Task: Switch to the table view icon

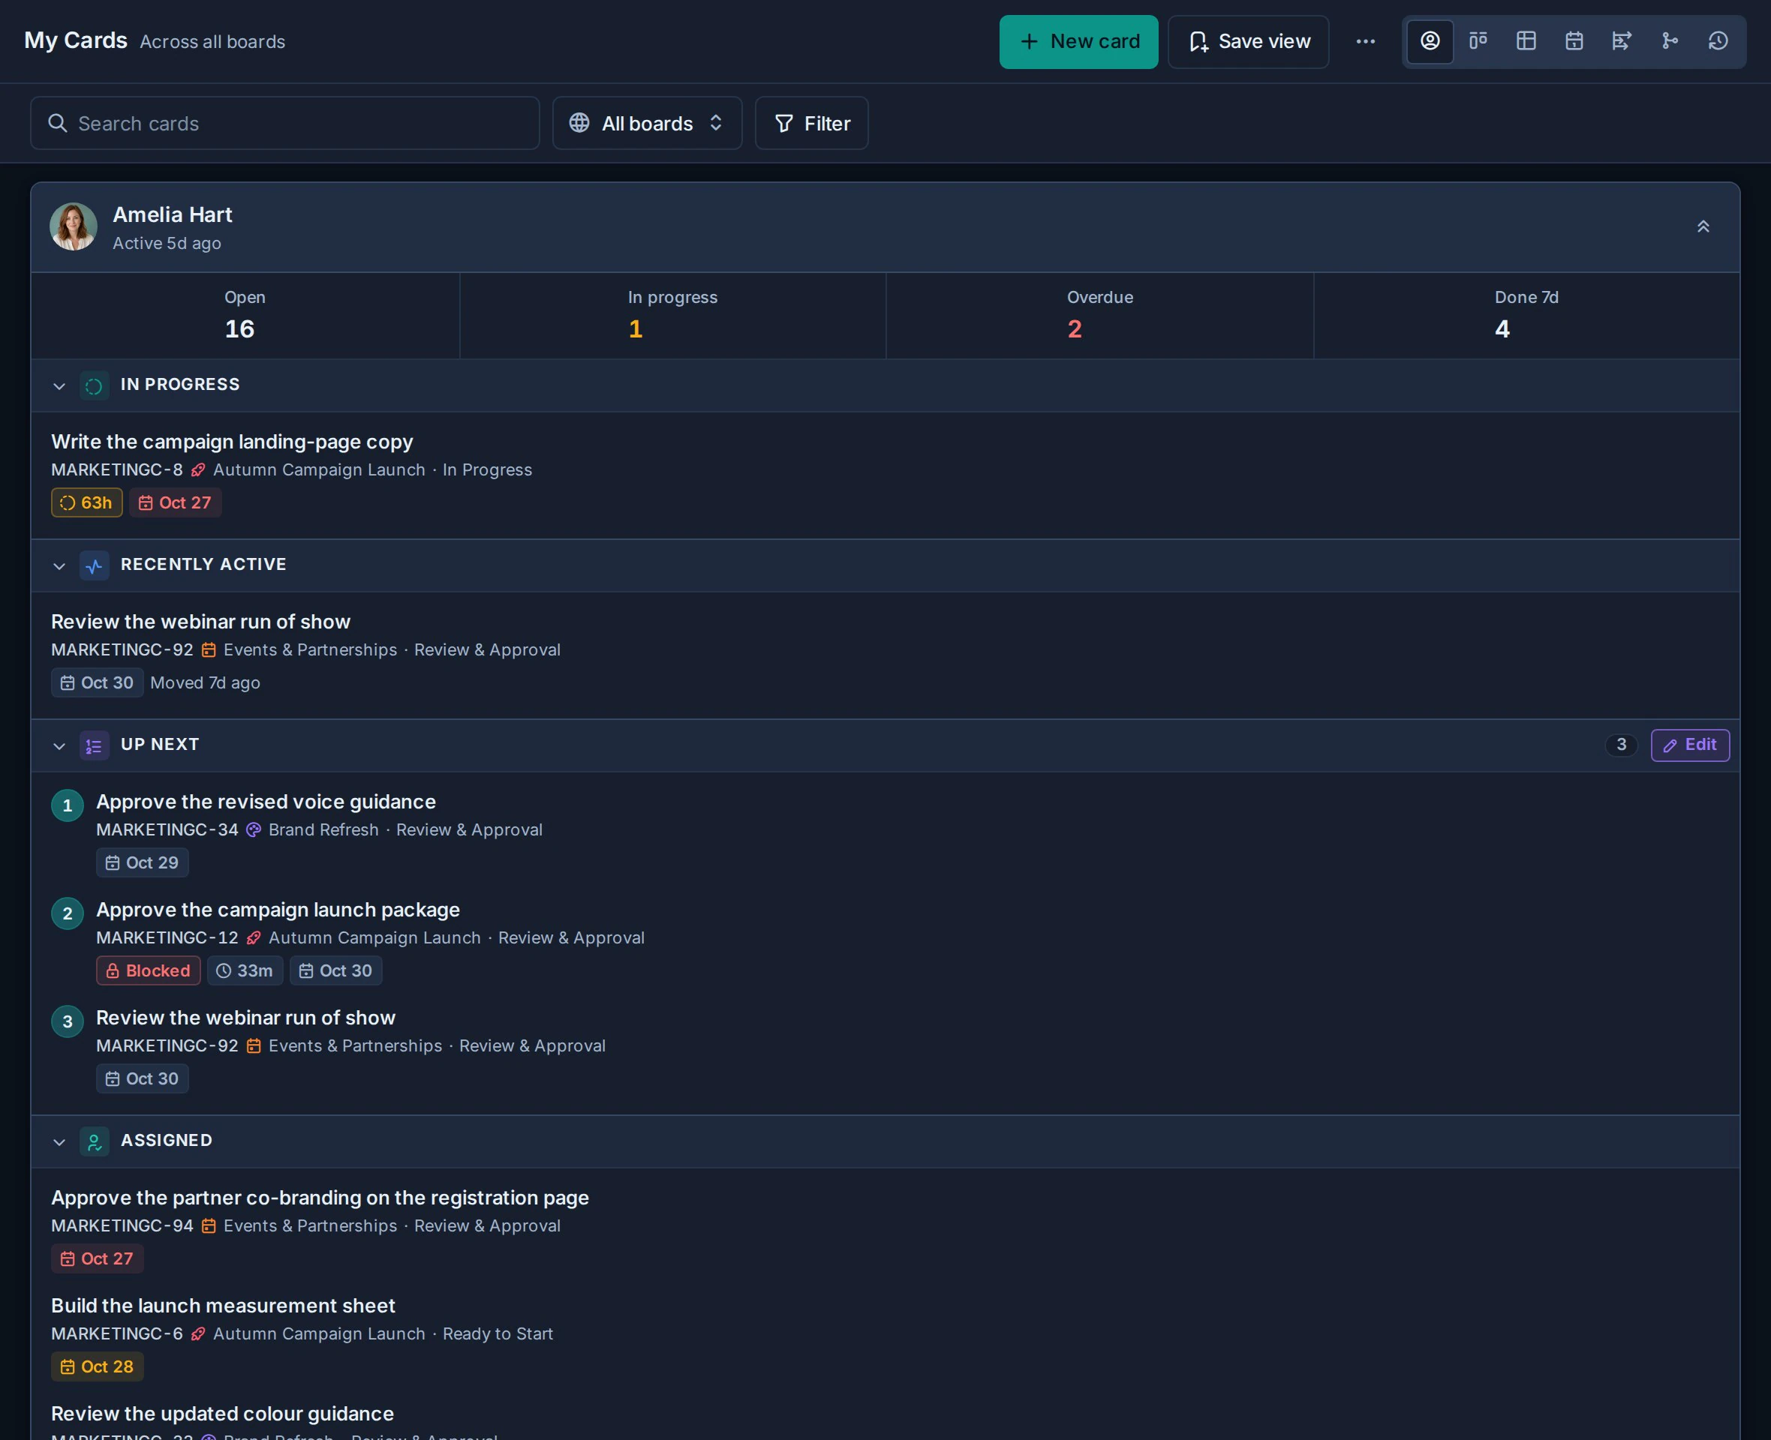Action: click(1526, 41)
